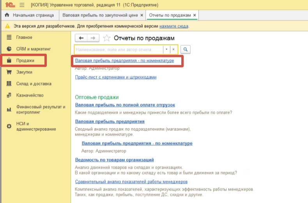Open indented Валовая прибыль предприятия - по номенклатуре variant
Image resolution: width=308 pixels, height=203 pixels.
click(x=137, y=143)
